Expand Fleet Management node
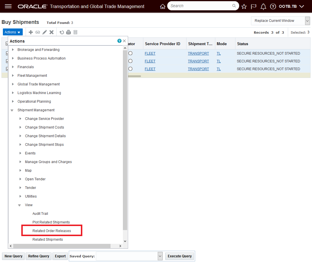The image size is (312, 266). [x=13, y=76]
